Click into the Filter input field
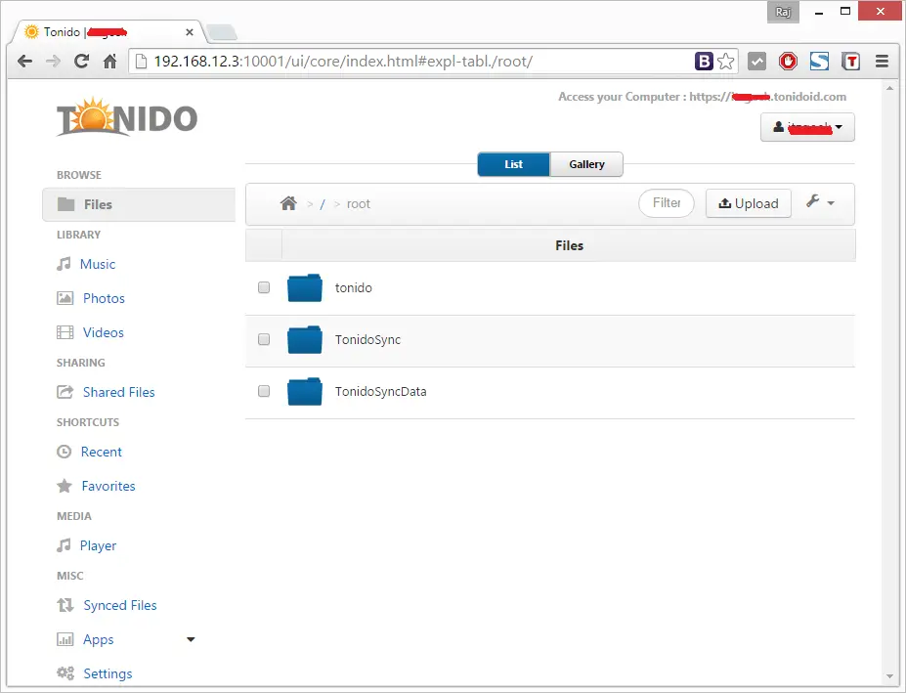 click(667, 203)
